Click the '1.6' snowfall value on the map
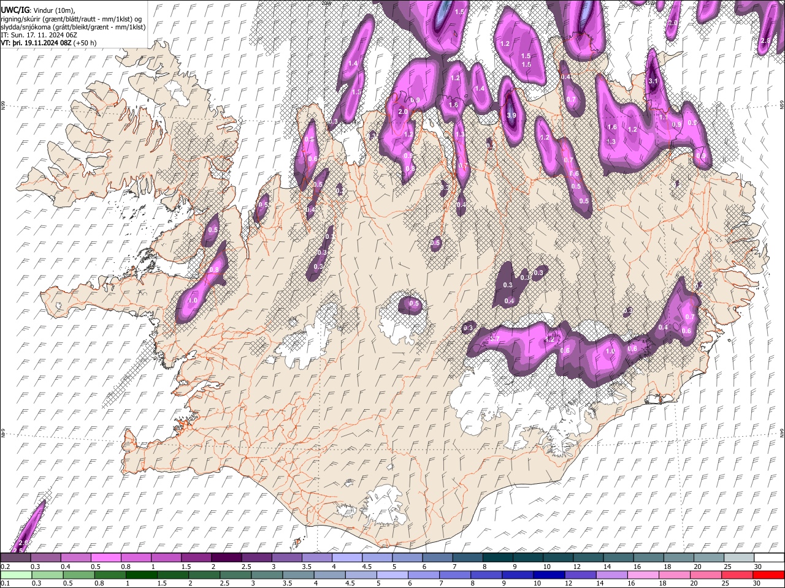Viewport: 785px width, 588px height. coord(611,127)
